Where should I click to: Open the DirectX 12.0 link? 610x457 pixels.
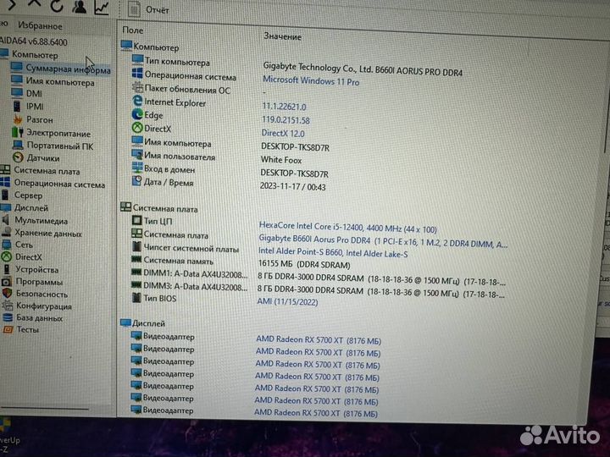pos(283,134)
